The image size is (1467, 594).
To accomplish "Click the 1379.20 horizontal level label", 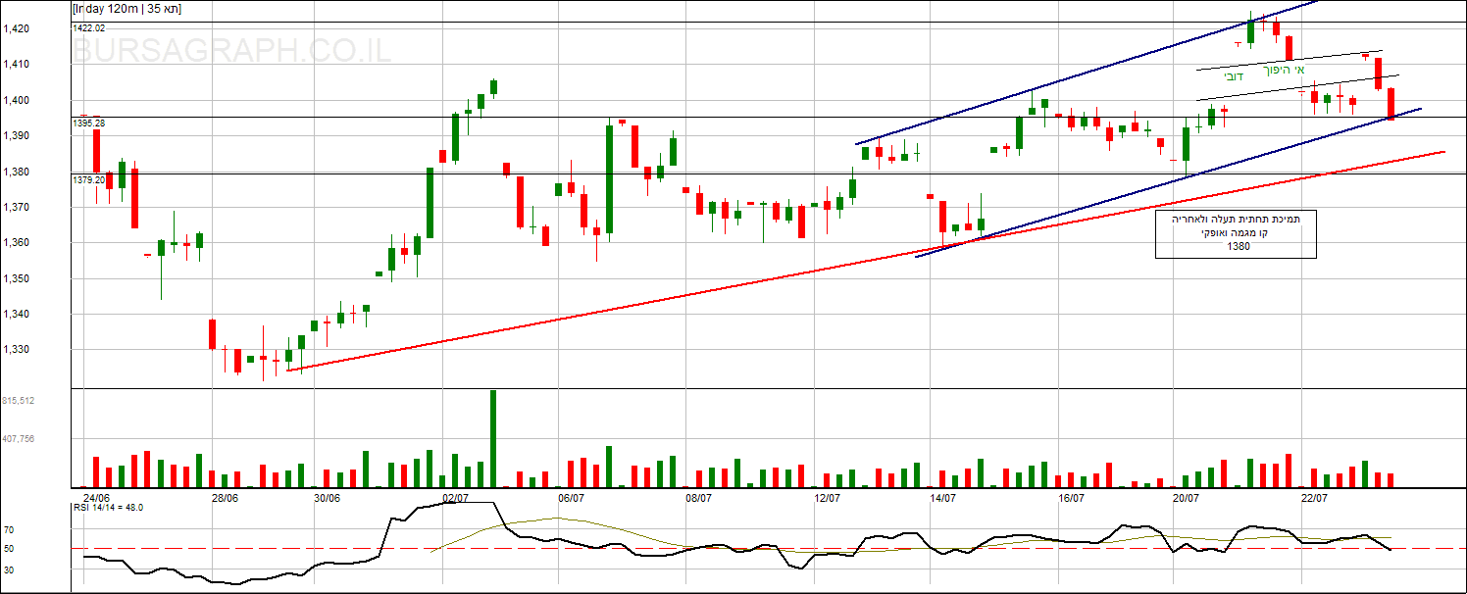I will coord(89,180).
